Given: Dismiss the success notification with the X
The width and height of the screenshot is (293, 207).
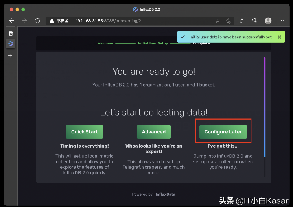Looking at the screenshot, I should [x=280, y=37].
